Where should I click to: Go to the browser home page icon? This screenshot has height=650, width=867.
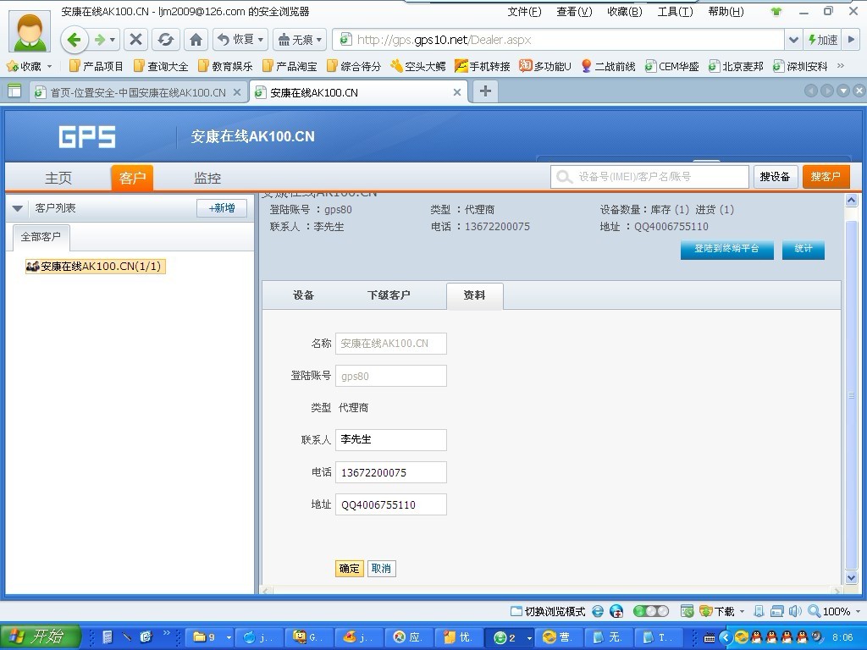point(196,40)
